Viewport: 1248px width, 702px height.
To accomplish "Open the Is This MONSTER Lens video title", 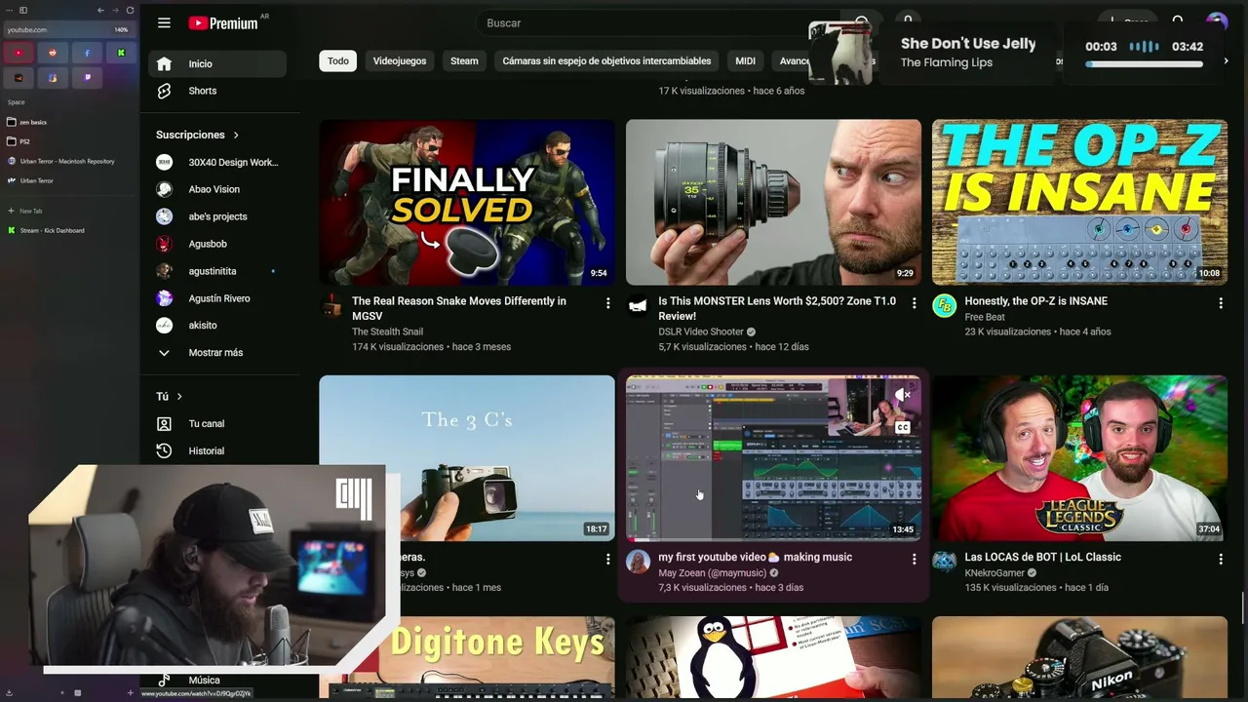I will click(x=777, y=308).
